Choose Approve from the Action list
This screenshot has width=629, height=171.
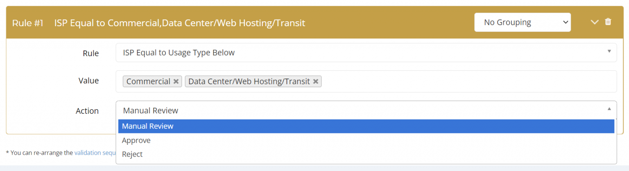point(136,140)
